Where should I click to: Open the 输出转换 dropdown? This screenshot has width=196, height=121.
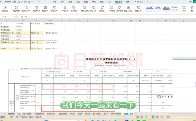pos(54,9)
